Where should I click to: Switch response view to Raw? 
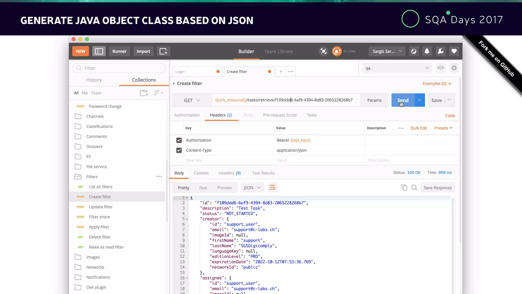click(203, 188)
